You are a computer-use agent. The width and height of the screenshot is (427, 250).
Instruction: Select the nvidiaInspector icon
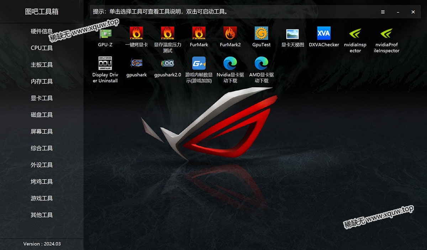(x=355, y=34)
